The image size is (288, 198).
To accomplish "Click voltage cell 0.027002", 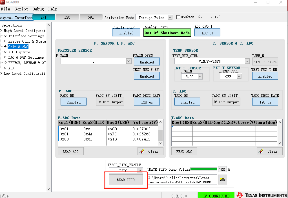I will point(144,129).
